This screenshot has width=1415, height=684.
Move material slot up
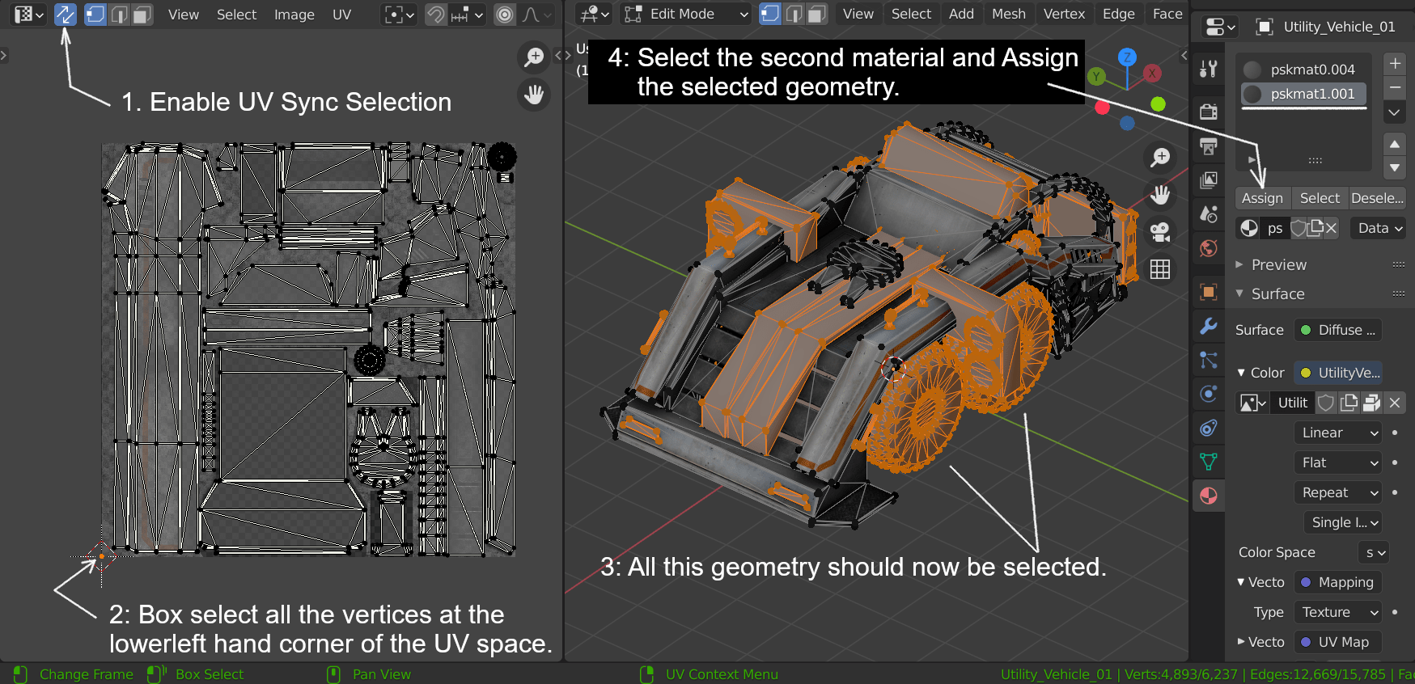click(1395, 144)
